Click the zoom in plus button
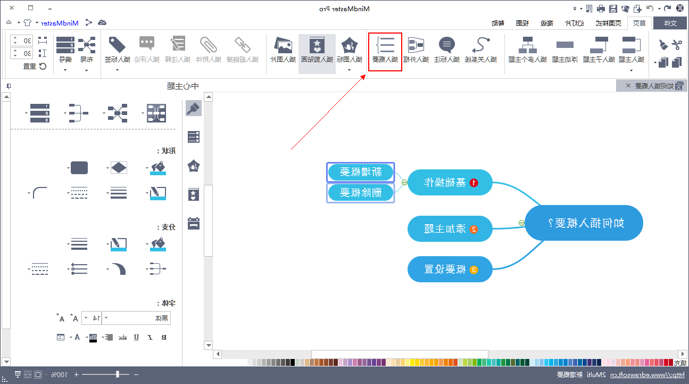This screenshot has height=384, width=689. click(x=76, y=374)
